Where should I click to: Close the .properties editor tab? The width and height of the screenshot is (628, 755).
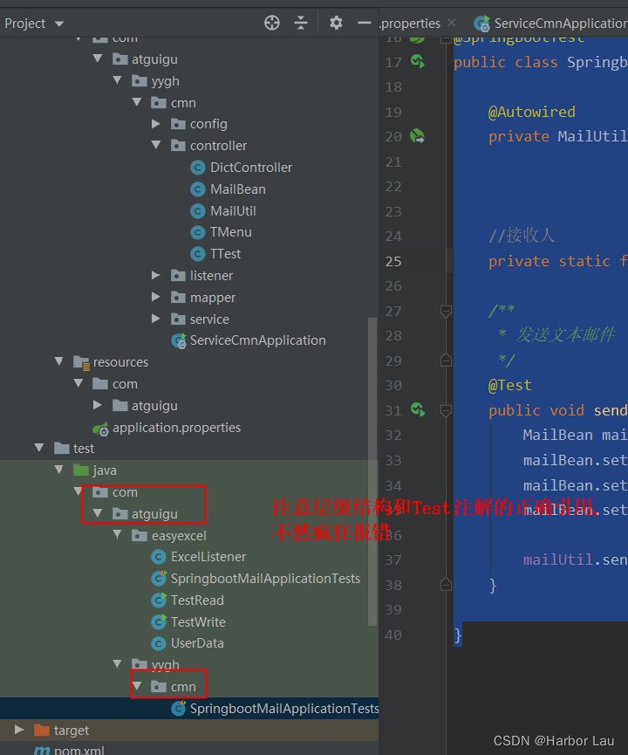[452, 23]
